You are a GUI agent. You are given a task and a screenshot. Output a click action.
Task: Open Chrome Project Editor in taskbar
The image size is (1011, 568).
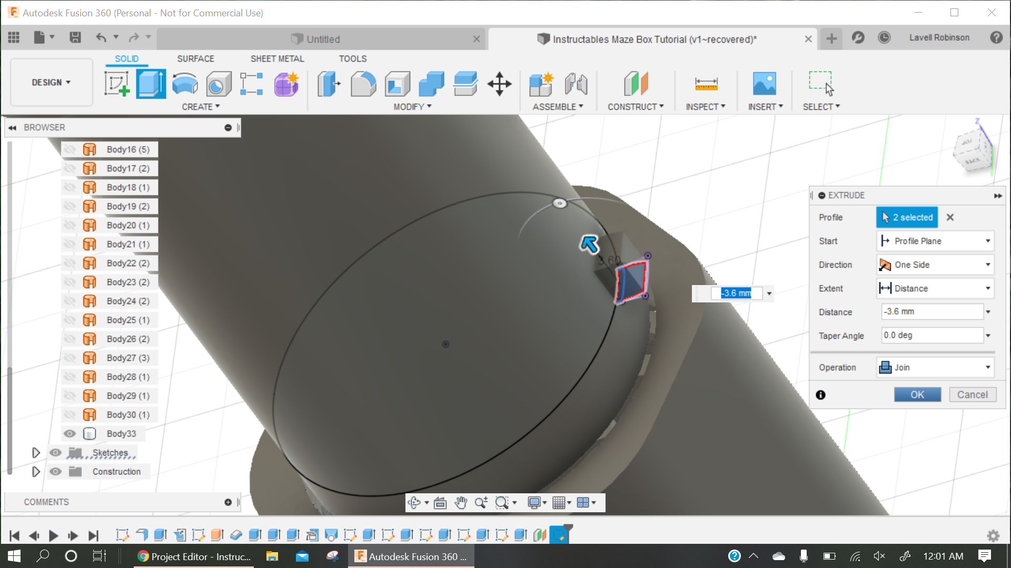coord(194,556)
